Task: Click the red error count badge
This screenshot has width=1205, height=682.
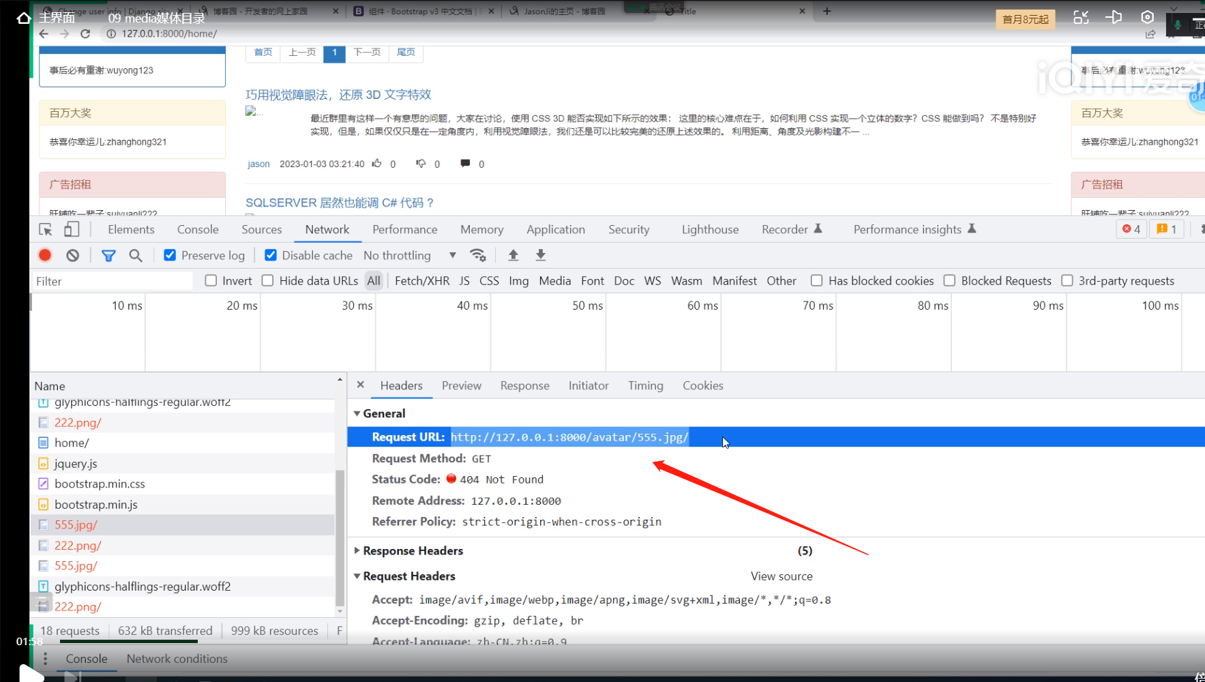Action: (1131, 229)
